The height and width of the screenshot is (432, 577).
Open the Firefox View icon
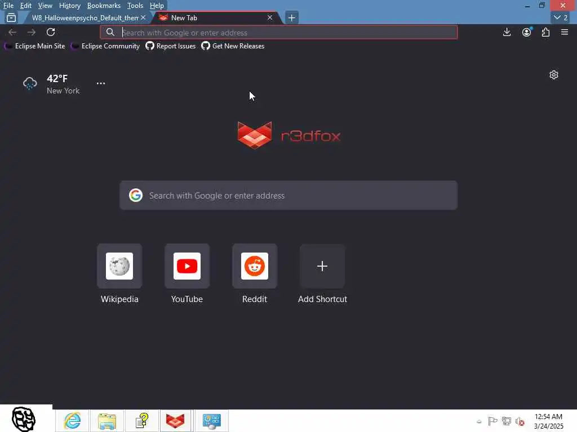coord(11,17)
